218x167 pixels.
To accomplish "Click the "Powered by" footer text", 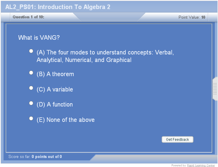I will 179,165.
